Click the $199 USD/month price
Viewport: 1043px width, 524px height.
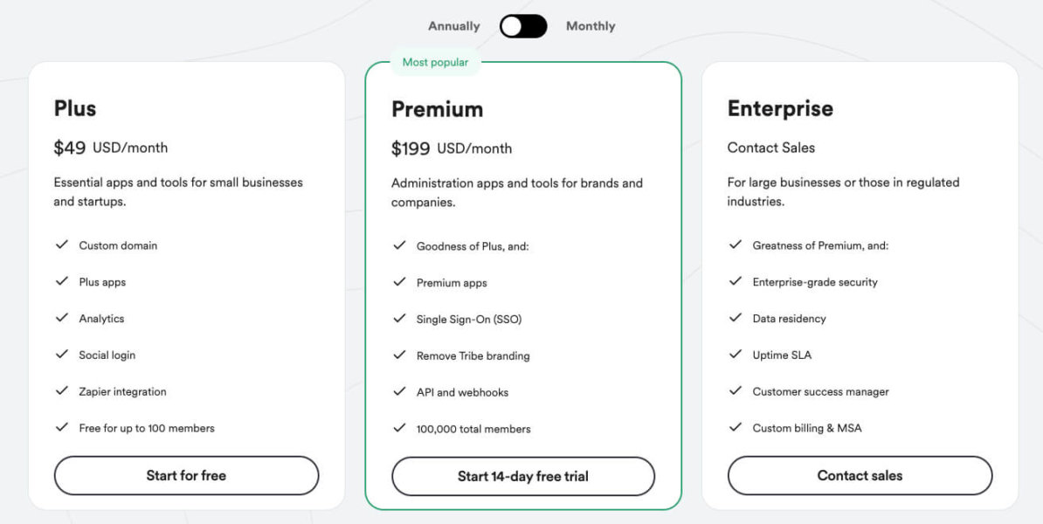pyautogui.click(x=452, y=148)
